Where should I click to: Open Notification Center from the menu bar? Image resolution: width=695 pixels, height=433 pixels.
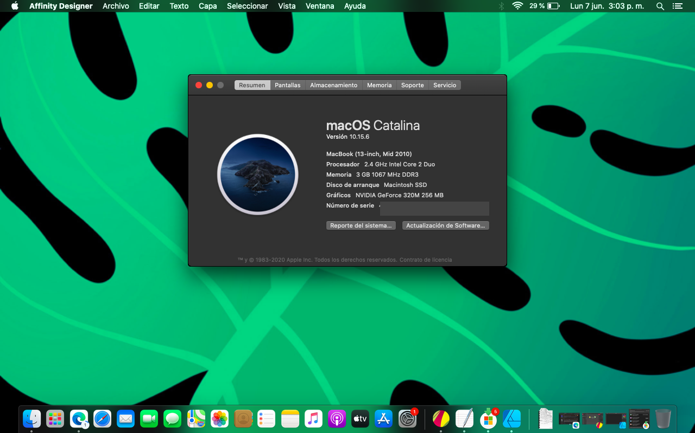pos(677,6)
